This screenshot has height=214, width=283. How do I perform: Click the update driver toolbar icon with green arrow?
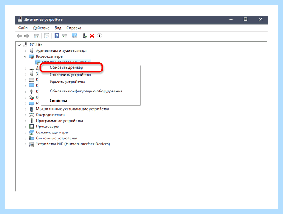84,36
